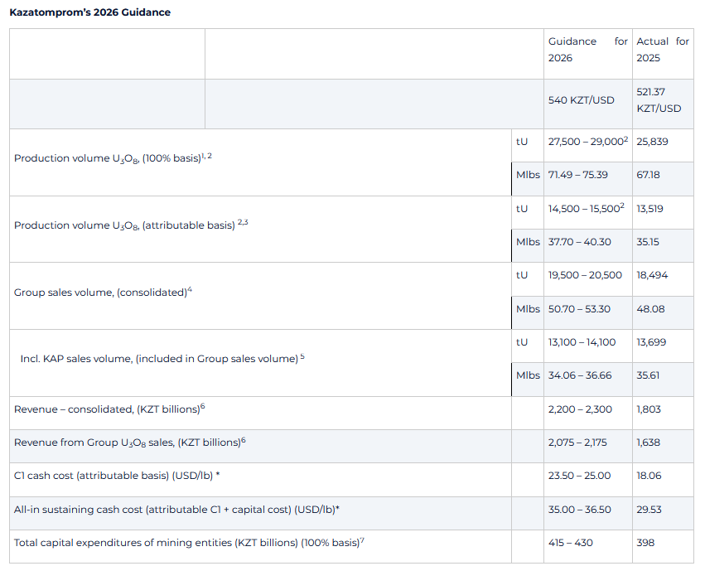Image resolution: width=705 pixels, height=566 pixels.
Task: Click the C1 cash cost (attributable basis) label
Action: tap(117, 475)
